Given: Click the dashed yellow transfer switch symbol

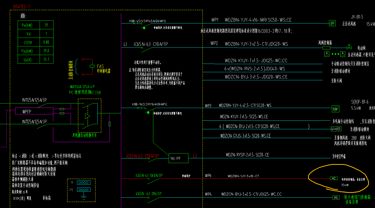Looking at the screenshot, I should click(x=90, y=115).
